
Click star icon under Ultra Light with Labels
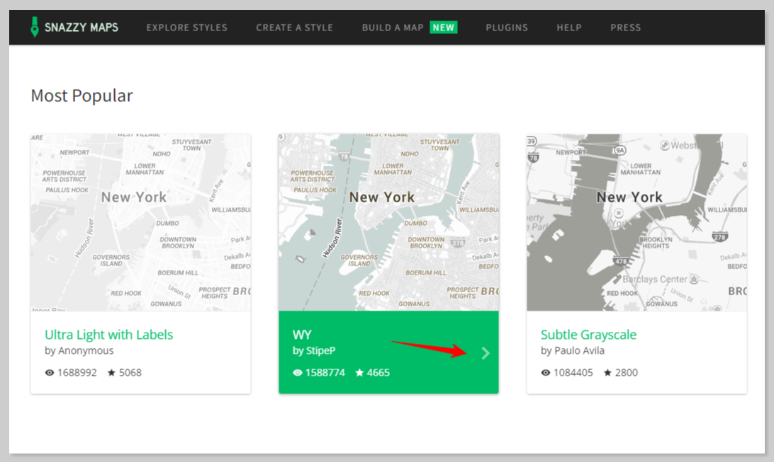coord(111,372)
